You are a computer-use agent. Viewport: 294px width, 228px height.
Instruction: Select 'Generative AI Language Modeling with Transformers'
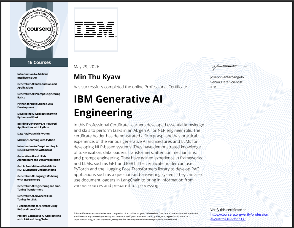(x=38, y=178)
